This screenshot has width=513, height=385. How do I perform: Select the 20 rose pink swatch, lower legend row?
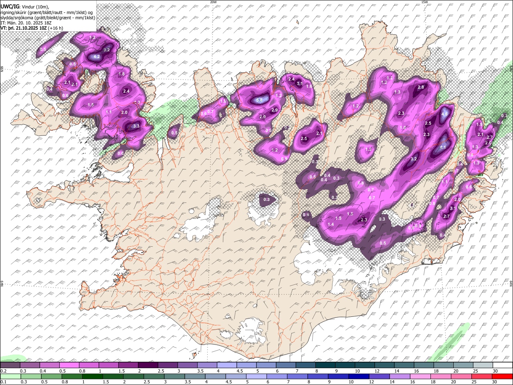coord(461,376)
